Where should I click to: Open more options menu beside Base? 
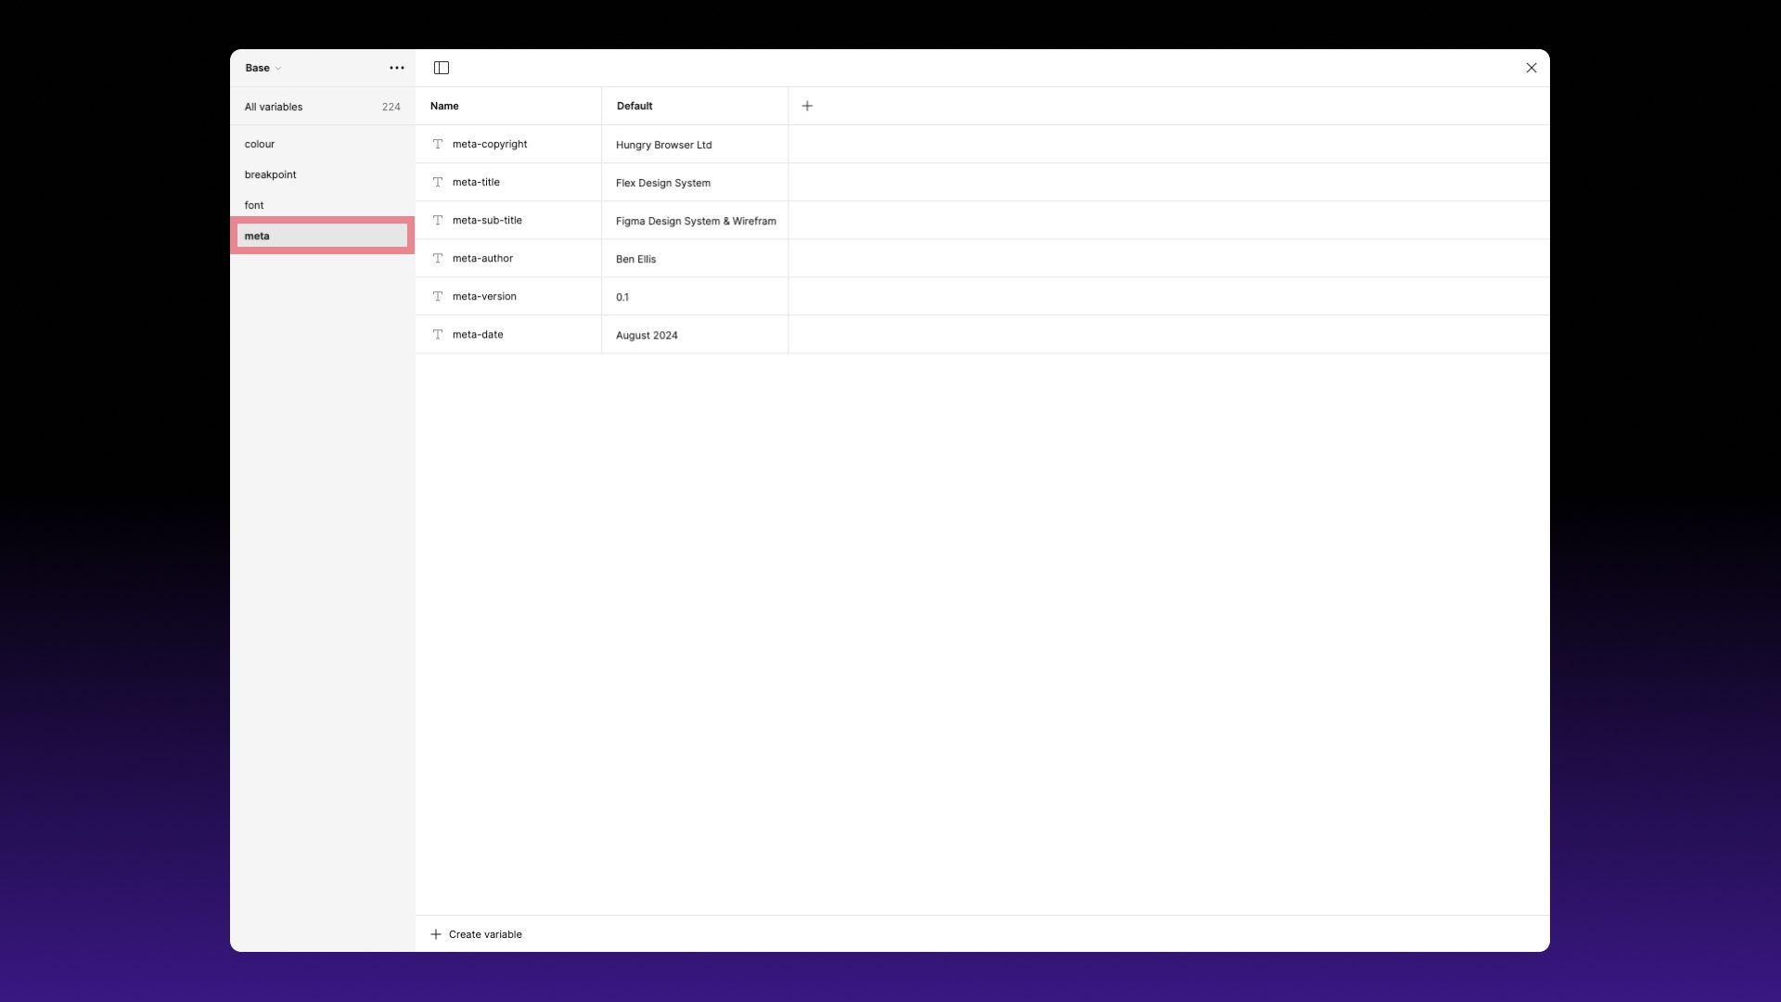397,67
